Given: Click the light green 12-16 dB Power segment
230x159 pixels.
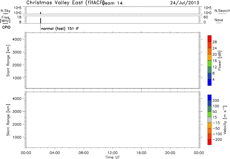Looking at the screenshot, I should coord(210,64).
